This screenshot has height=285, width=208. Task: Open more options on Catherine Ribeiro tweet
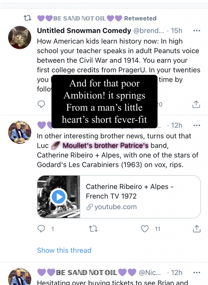pos(197,126)
